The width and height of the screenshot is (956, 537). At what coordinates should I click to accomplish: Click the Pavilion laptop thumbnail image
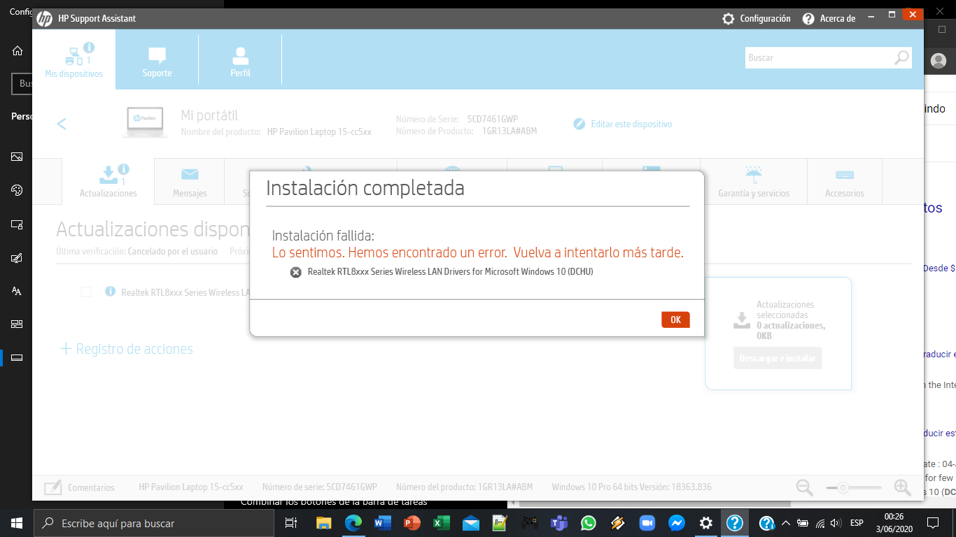pos(143,122)
